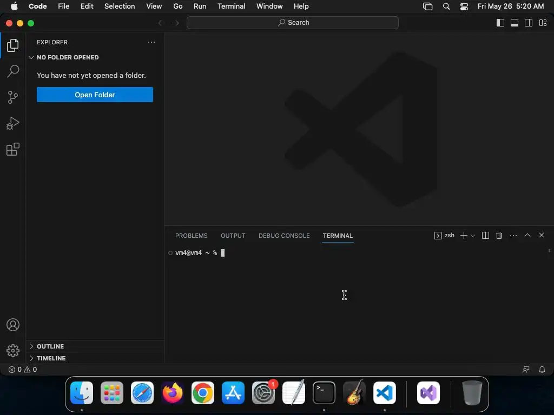
Task: Open the Terminal app from the Dock
Action: [324, 393]
